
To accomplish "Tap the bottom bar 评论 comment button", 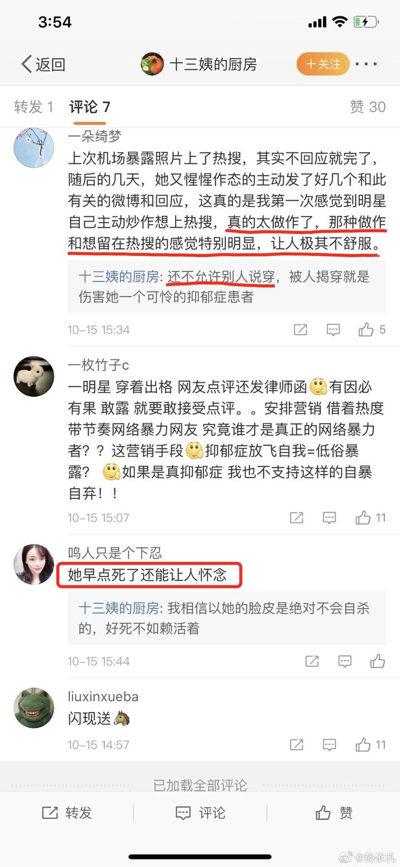I will click(200, 813).
